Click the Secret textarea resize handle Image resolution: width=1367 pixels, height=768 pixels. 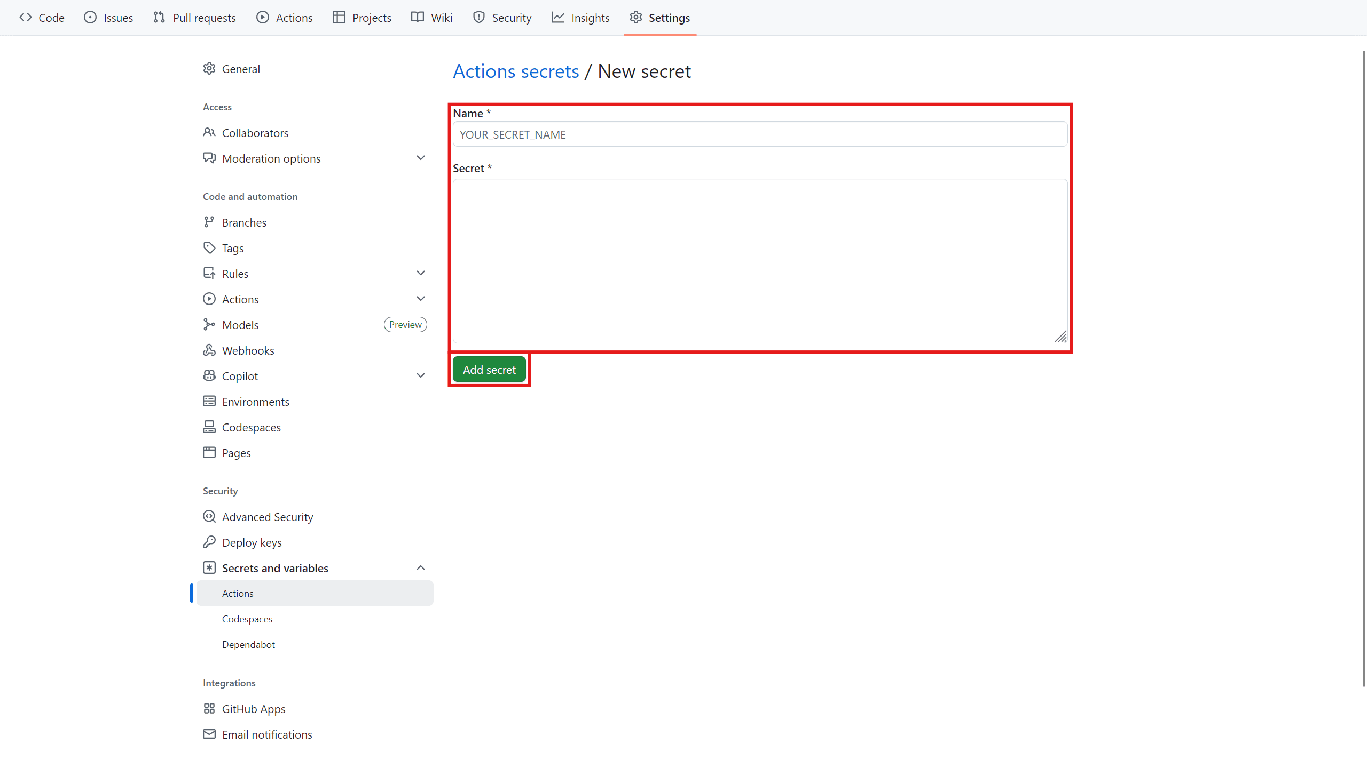tap(1061, 337)
